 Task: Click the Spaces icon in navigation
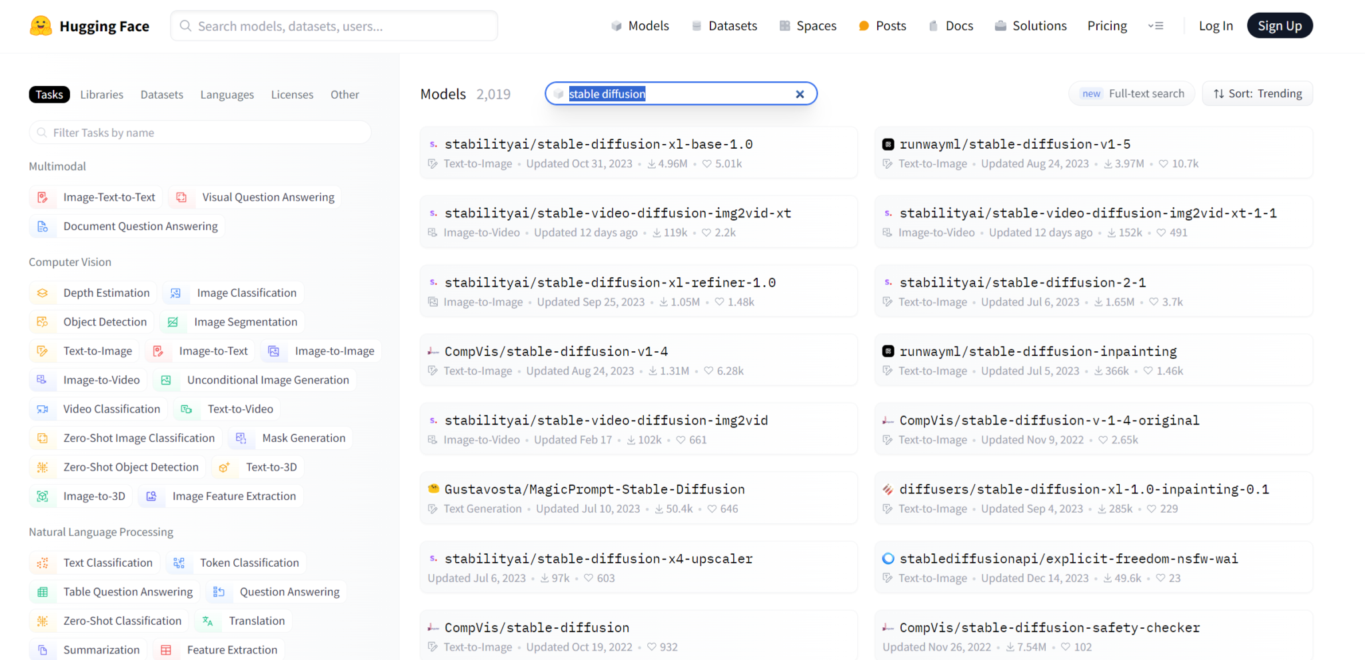(x=784, y=26)
